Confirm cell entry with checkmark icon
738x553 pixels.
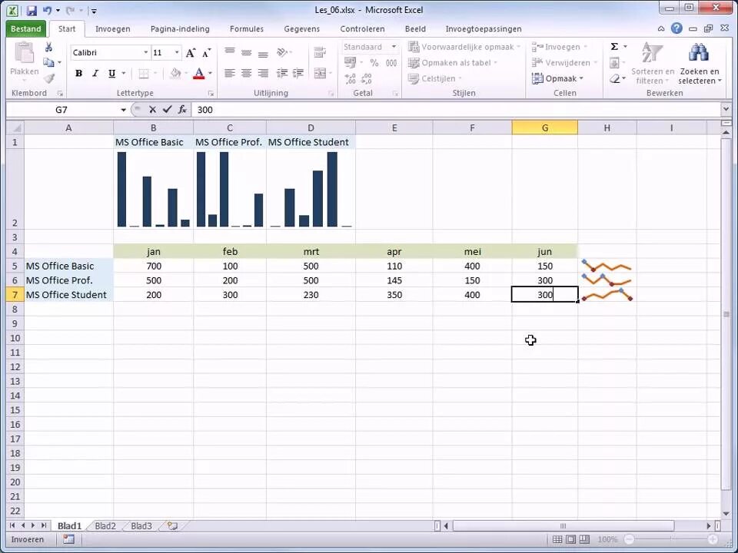coord(167,110)
